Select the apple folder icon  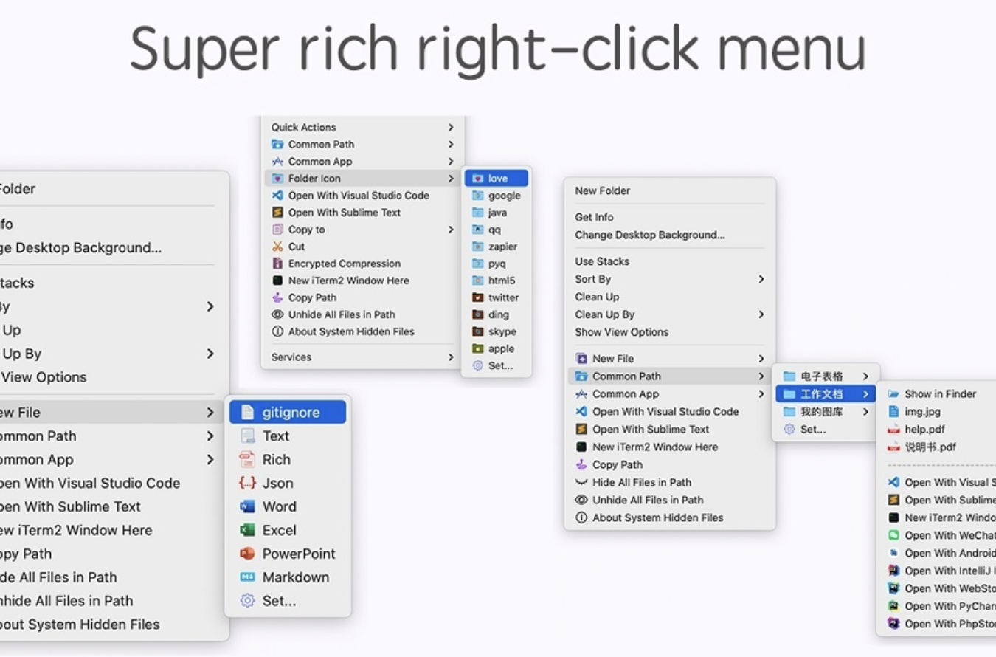click(x=496, y=348)
